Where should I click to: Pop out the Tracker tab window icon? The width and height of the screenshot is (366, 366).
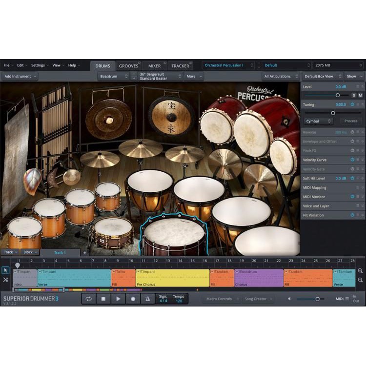(x=191, y=63)
